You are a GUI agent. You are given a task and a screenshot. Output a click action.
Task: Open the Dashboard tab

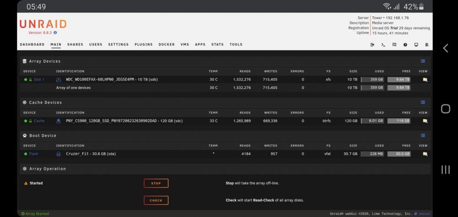tap(32, 45)
